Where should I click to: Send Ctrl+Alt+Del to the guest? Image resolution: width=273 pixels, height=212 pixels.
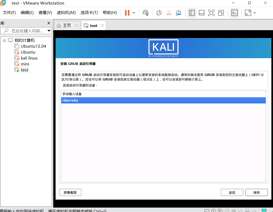145,13
